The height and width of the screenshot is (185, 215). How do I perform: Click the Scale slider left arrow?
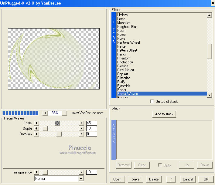[x=37, y=123]
